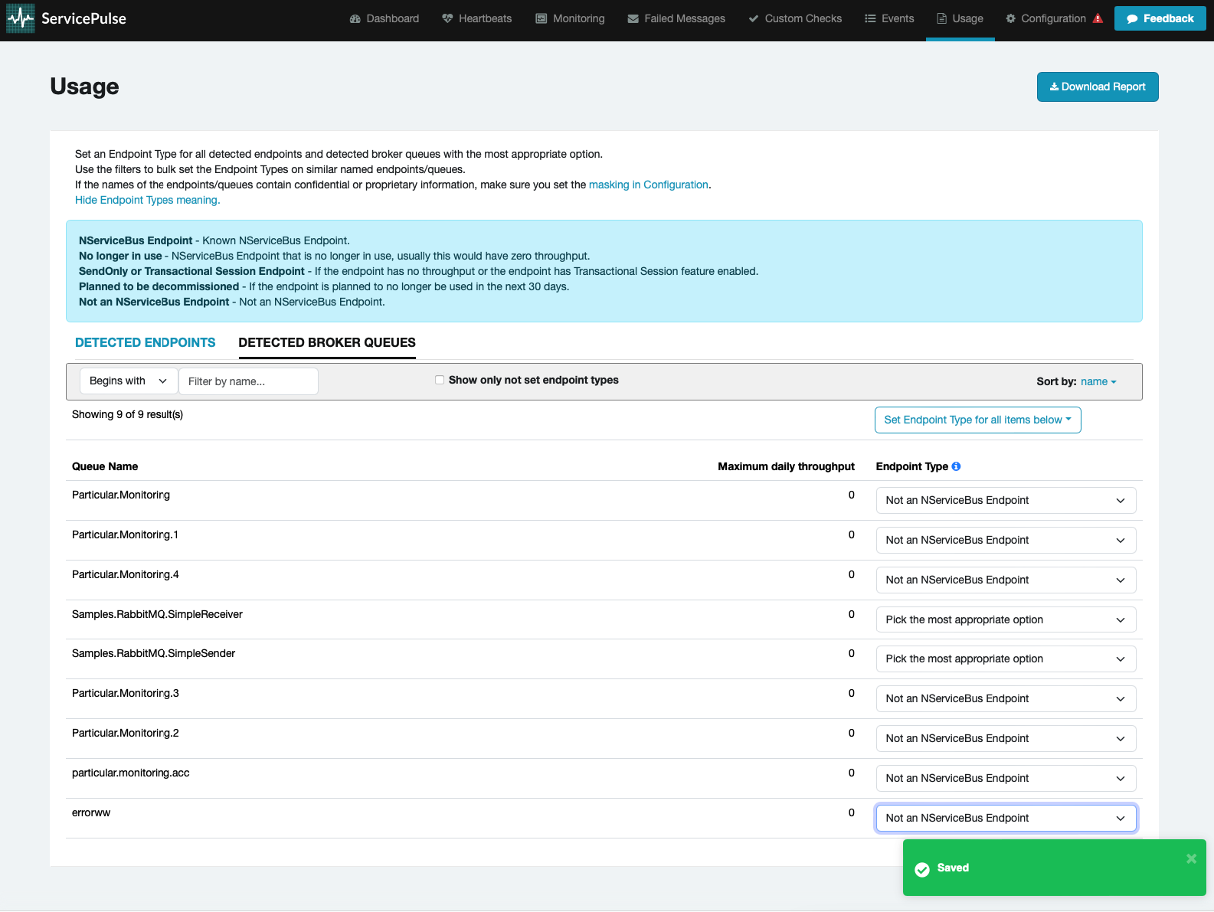Click the Maximum daily throughput header
The image size is (1214, 912).
click(x=786, y=466)
